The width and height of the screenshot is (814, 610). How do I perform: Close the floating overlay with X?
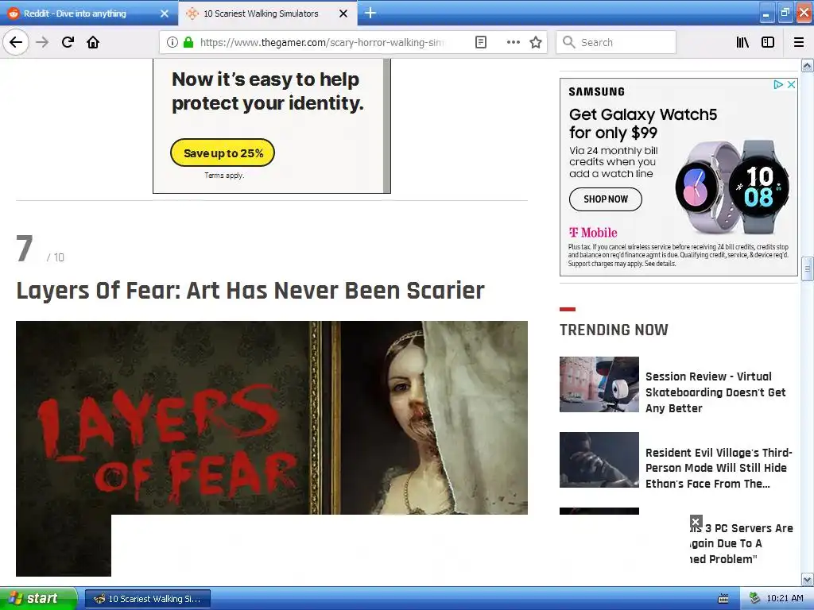(x=696, y=521)
